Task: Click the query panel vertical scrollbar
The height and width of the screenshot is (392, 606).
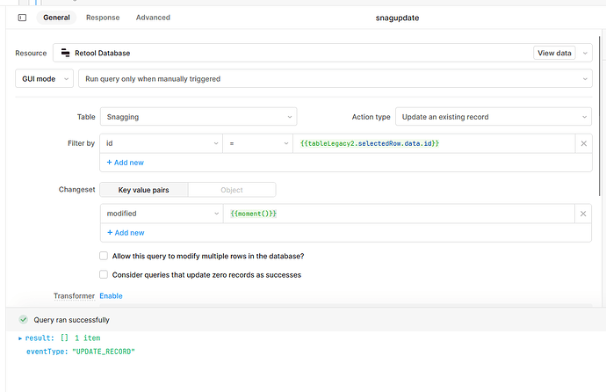Action: 600,116
